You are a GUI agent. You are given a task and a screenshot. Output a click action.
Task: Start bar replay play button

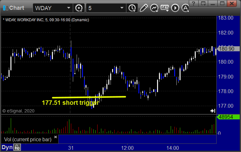click(x=175, y=8)
